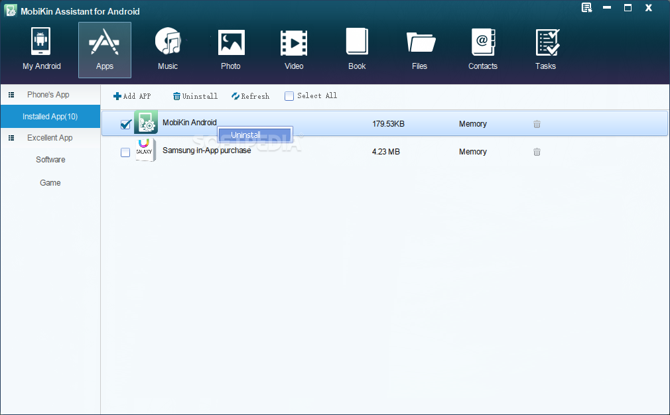This screenshot has width=670, height=415.
Task: Maximize the MobiKin Assistant window
Action: point(628,8)
